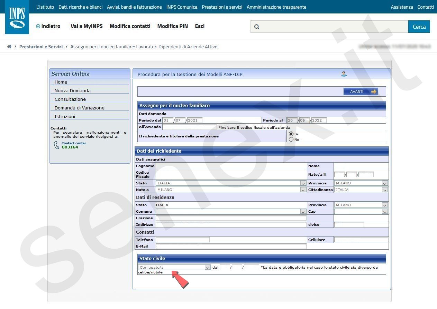Click Modifica contatti

130,26
